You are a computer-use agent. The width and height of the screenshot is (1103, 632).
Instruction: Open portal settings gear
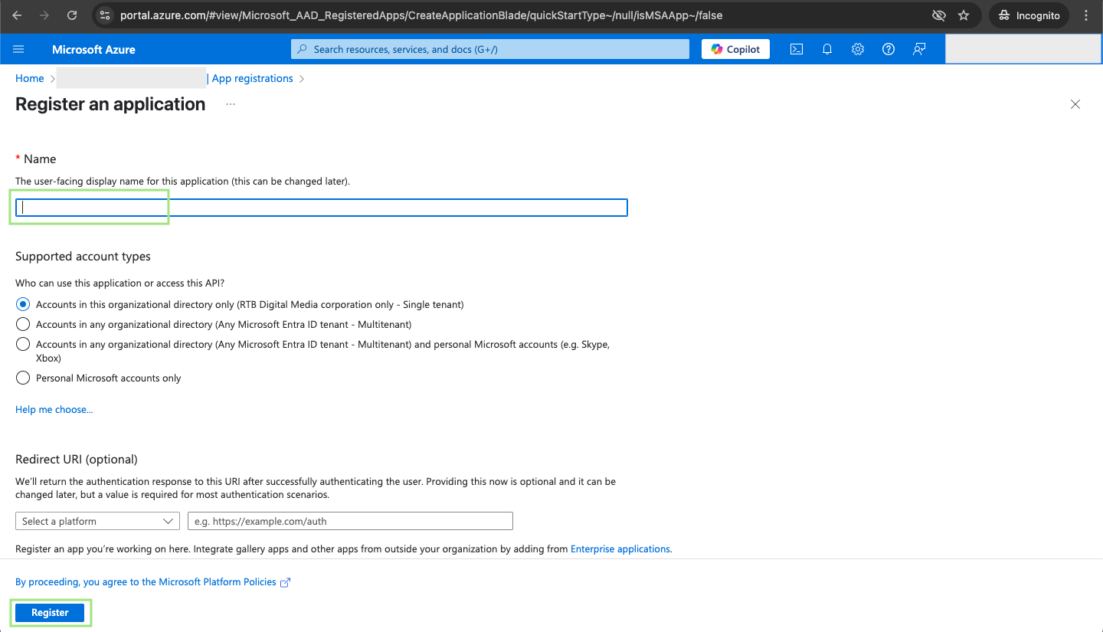858,49
